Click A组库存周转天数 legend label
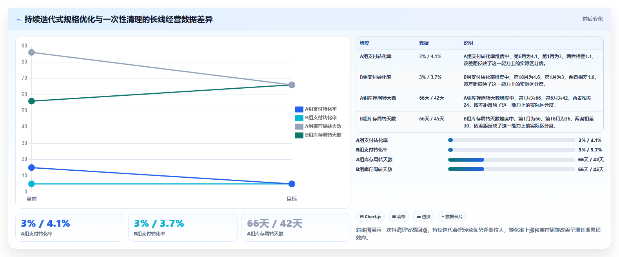 [323, 126]
